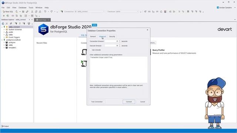Click the Execute timeout input field
Screen dimensions: 237x133
pyautogui.click(x=111, y=45)
